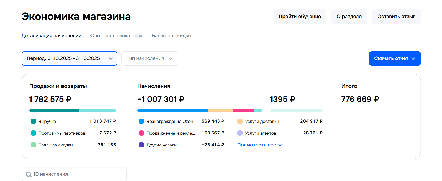
Task: Switch to the Юнит-экономика tab
Action: [110, 36]
